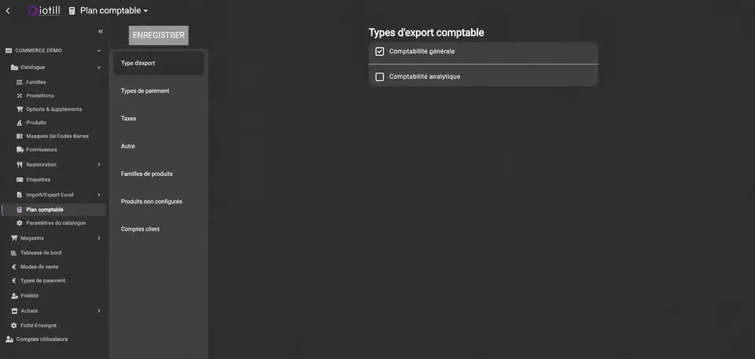Expand the Achats submenu arrow

[x=99, y=311]
